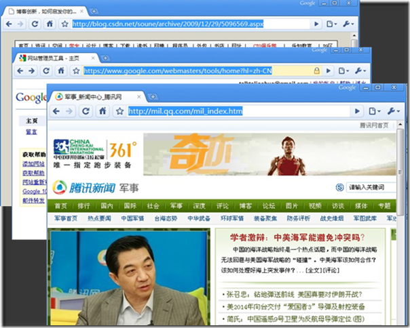Open 视频 in the green navigation bar
The image size is (410, 328).
click(315, 206)
